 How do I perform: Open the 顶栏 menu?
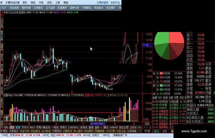[25, 3]
